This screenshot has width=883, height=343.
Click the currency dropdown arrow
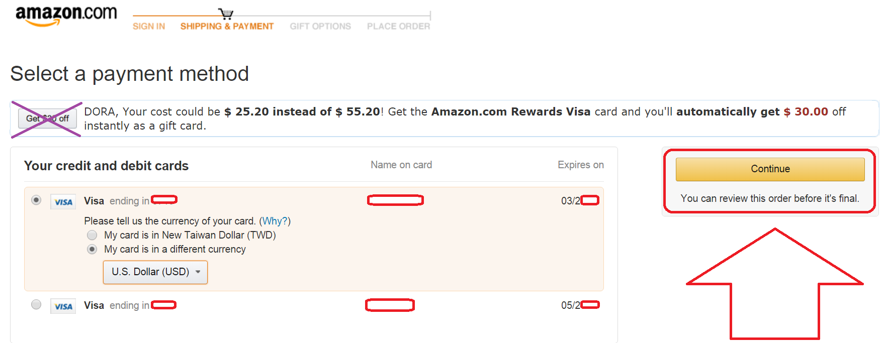click(x=198, y=272)
